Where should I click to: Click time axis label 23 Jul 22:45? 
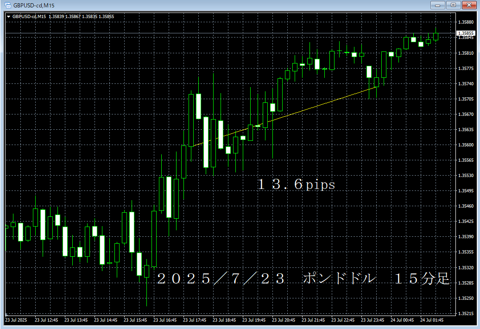tap(343, 320)
